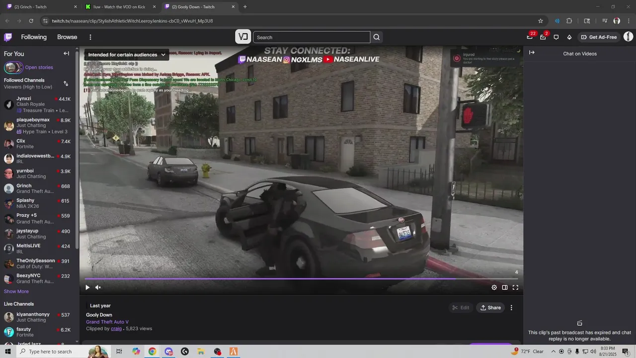Open Chrome search tabs icon
The width and height of the screenshot is (636, 358).
[x=587, y=21]
